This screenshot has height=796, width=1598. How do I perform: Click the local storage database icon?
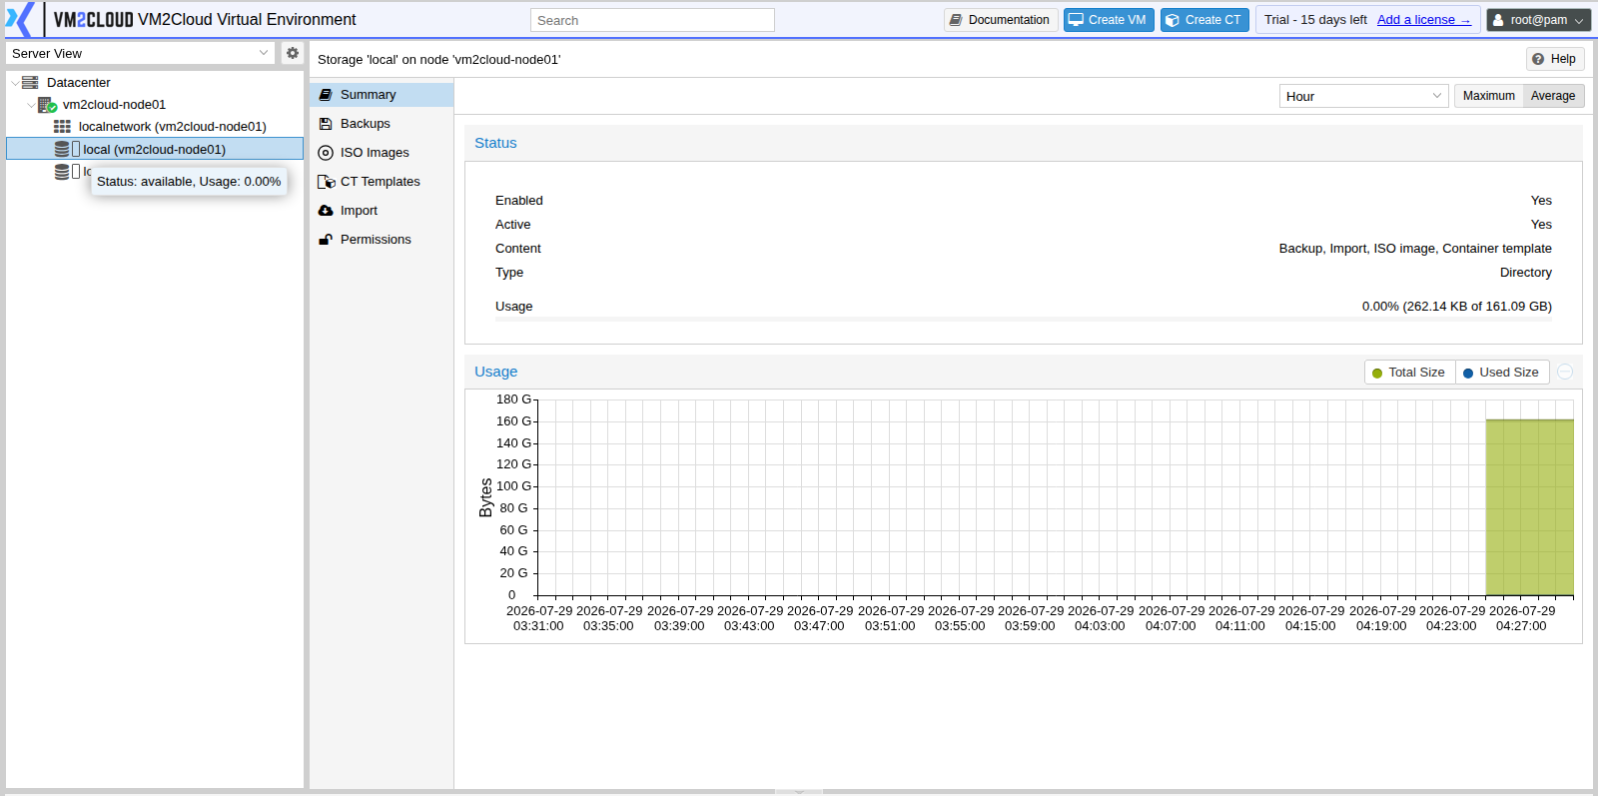(x=62, y=149)
